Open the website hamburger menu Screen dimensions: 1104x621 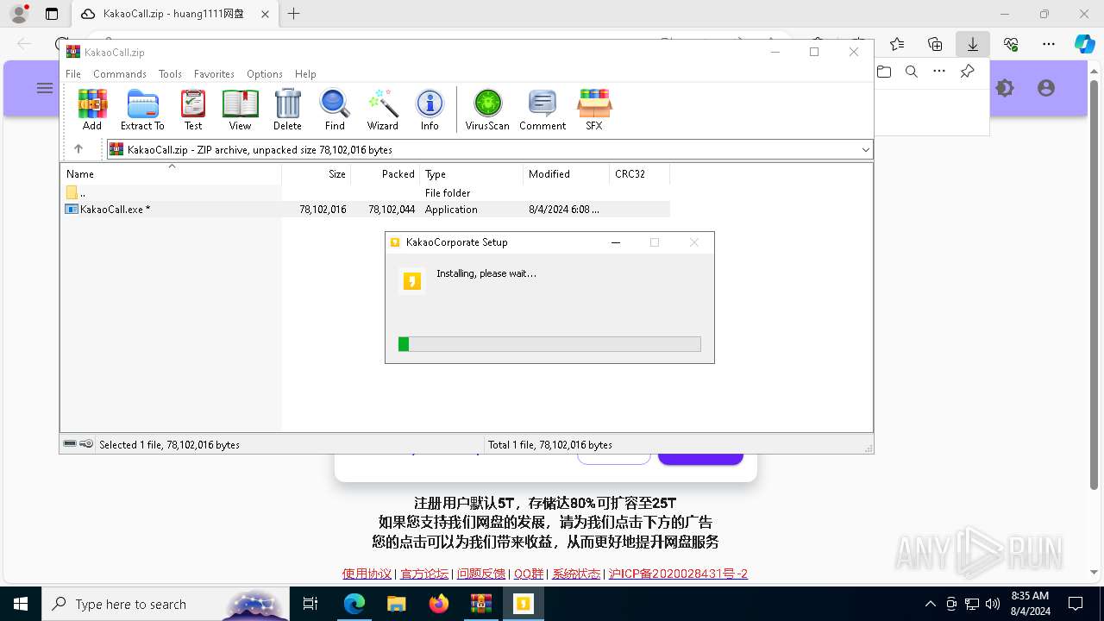[45, 88]
